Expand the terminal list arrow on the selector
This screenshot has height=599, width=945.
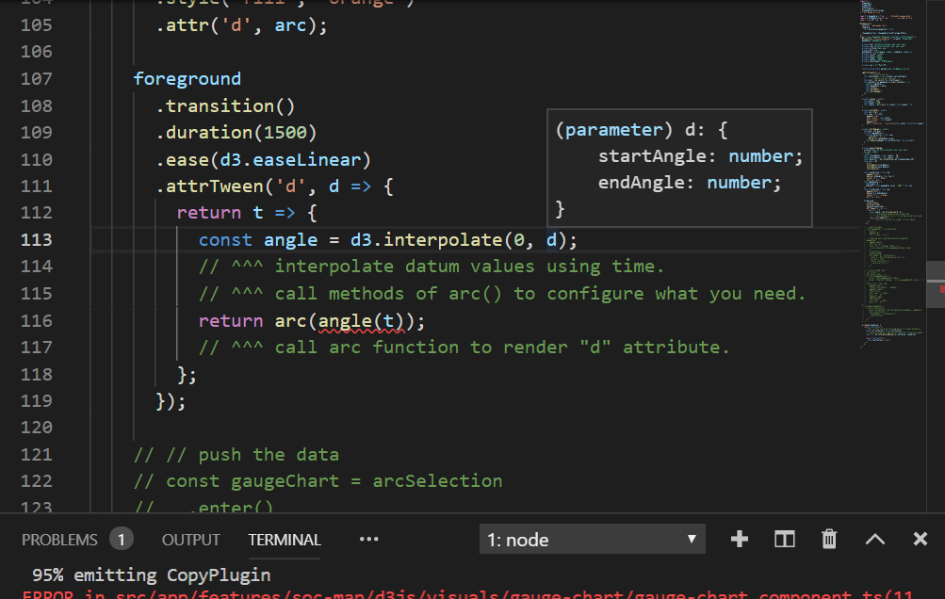(x=693, y=539)
